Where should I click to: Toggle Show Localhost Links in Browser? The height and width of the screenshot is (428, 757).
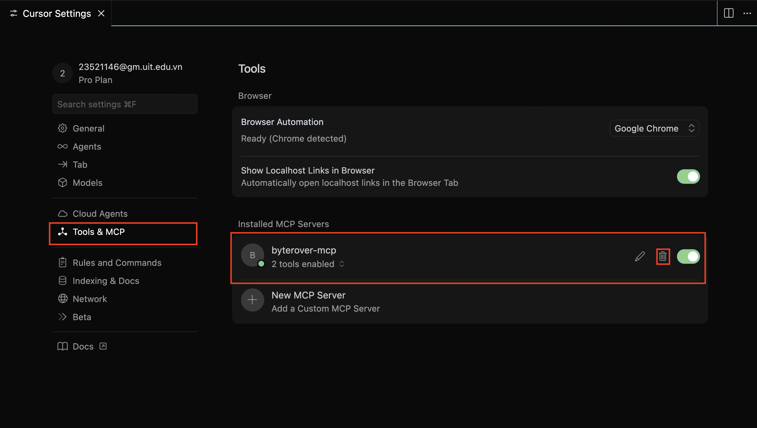point(688,176)
